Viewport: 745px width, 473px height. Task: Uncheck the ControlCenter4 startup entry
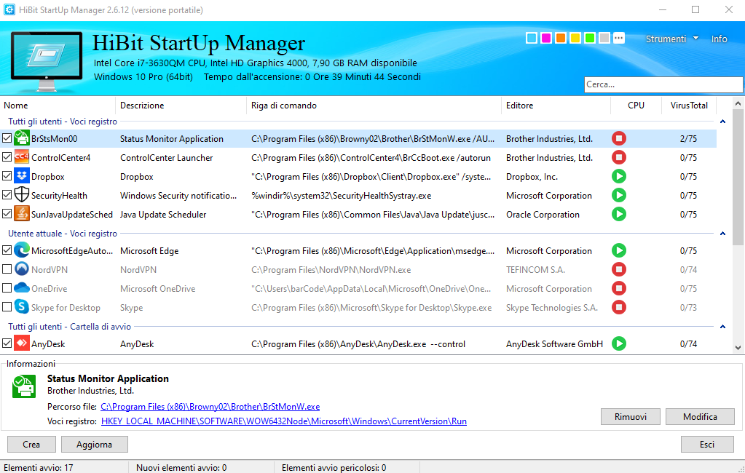[7, 157]
